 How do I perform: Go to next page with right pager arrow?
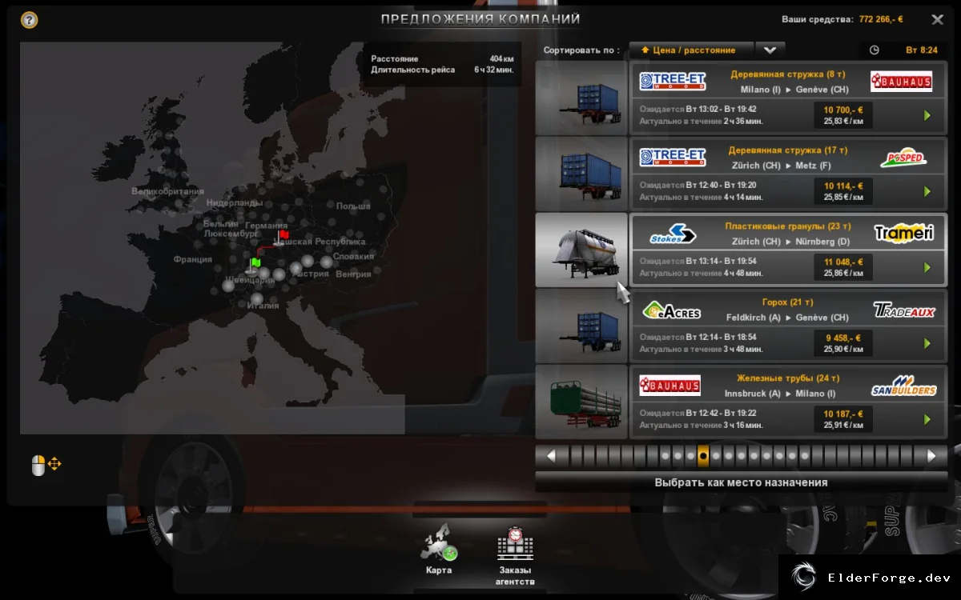931,456
